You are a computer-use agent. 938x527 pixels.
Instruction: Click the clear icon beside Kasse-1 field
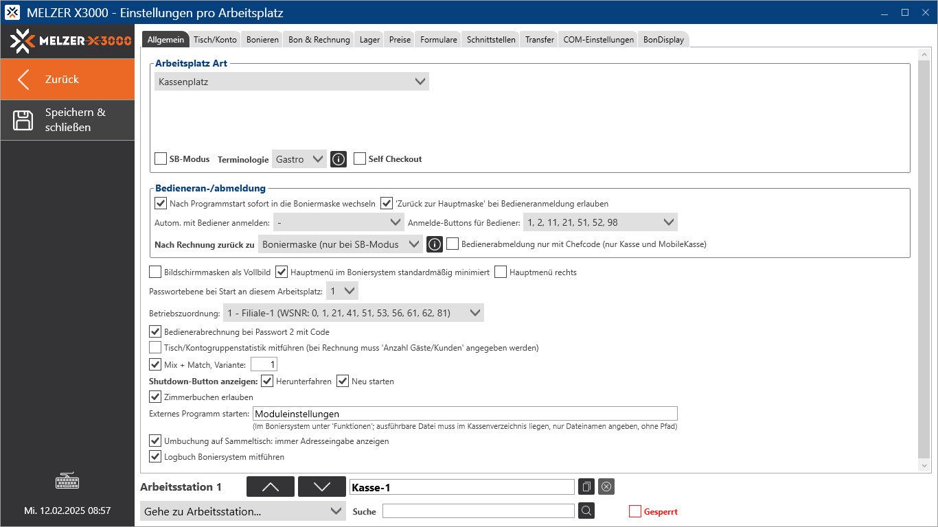pos(606,487)
